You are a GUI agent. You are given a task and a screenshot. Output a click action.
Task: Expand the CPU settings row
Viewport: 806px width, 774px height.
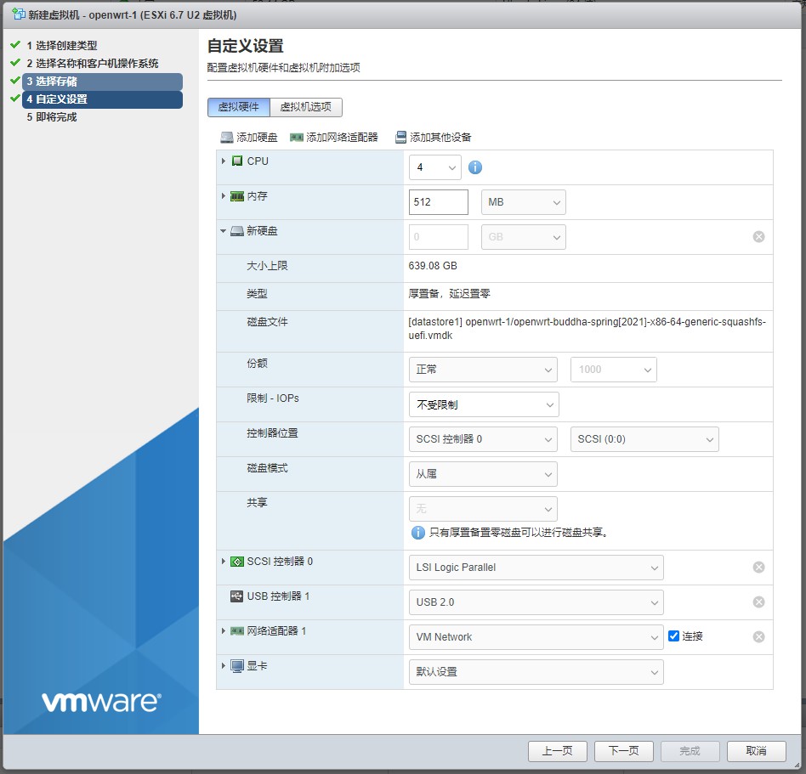click(x=224, y=161)
